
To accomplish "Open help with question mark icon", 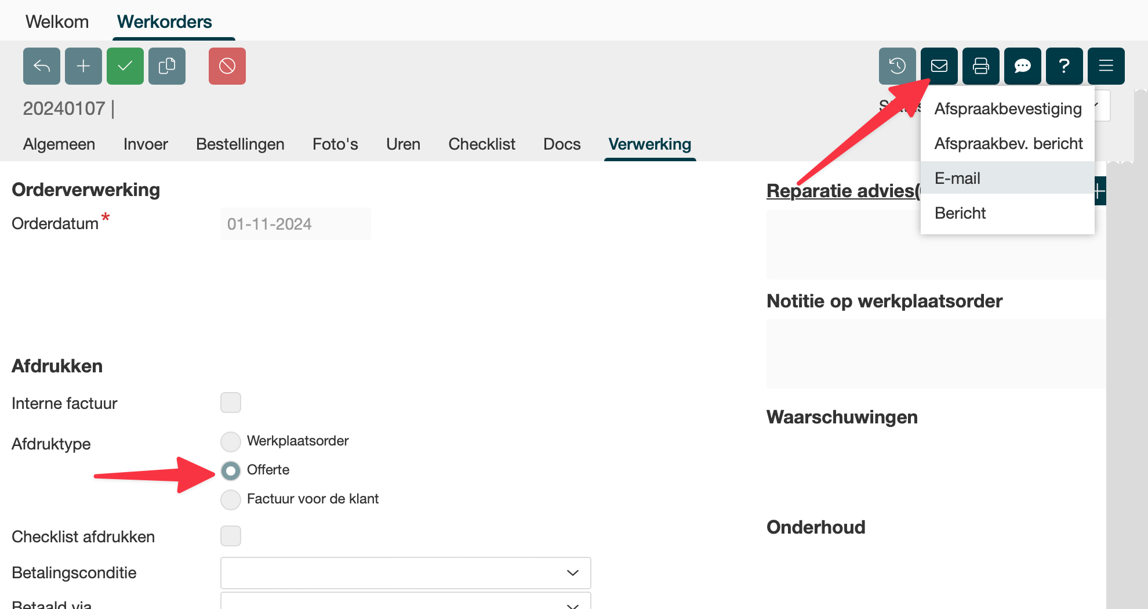I will 1064,66.
